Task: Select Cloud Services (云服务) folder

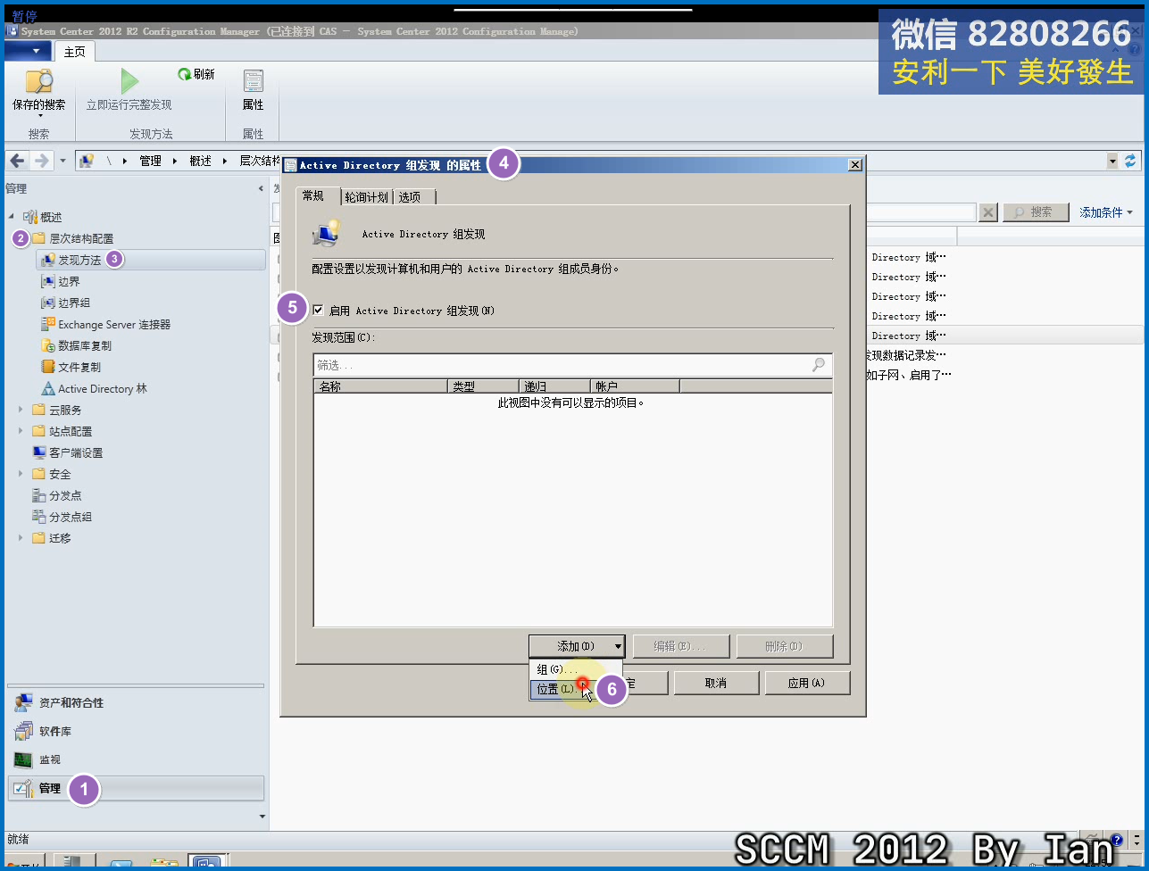Action: pos(65,411)
